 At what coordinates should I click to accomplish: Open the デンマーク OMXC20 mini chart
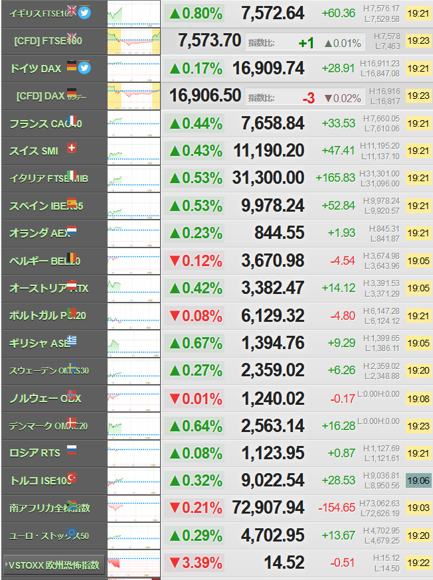point(133,426)
